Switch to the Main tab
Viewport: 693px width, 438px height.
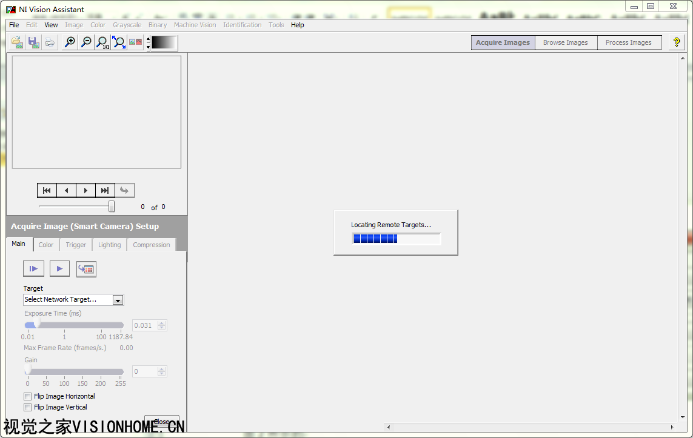pyautogui.click(x=19, y=244)
